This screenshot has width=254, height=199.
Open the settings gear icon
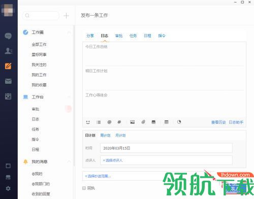(8, 188)
